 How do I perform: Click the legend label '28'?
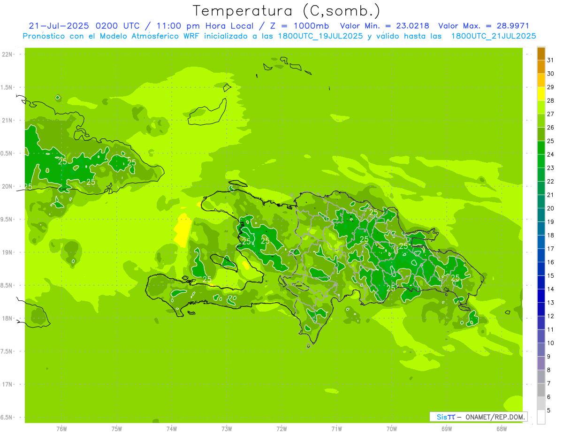tap(550, 100)
